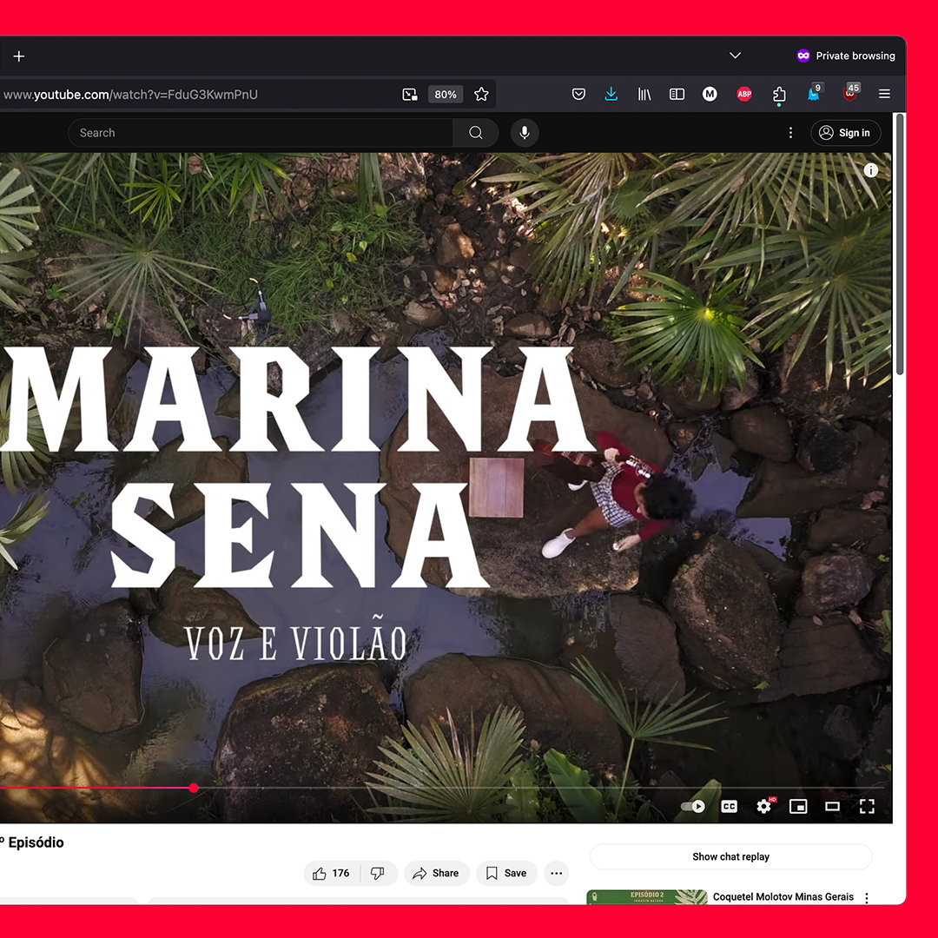This screenshot has height=938, width=938.
Task: Seek using the red progress bar handle
Action: pos(194,788)
